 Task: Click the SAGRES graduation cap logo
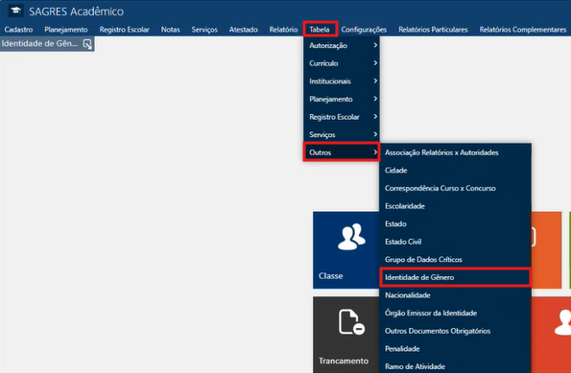click(x=15, y=11)
